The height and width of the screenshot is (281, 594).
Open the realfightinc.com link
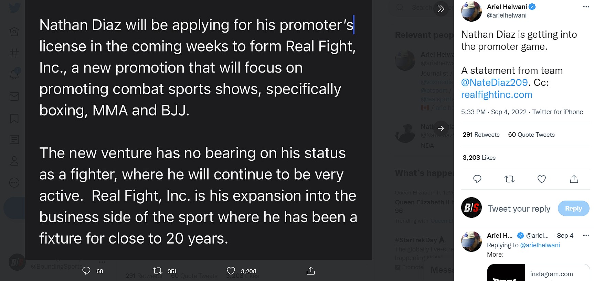pos(497,95)
